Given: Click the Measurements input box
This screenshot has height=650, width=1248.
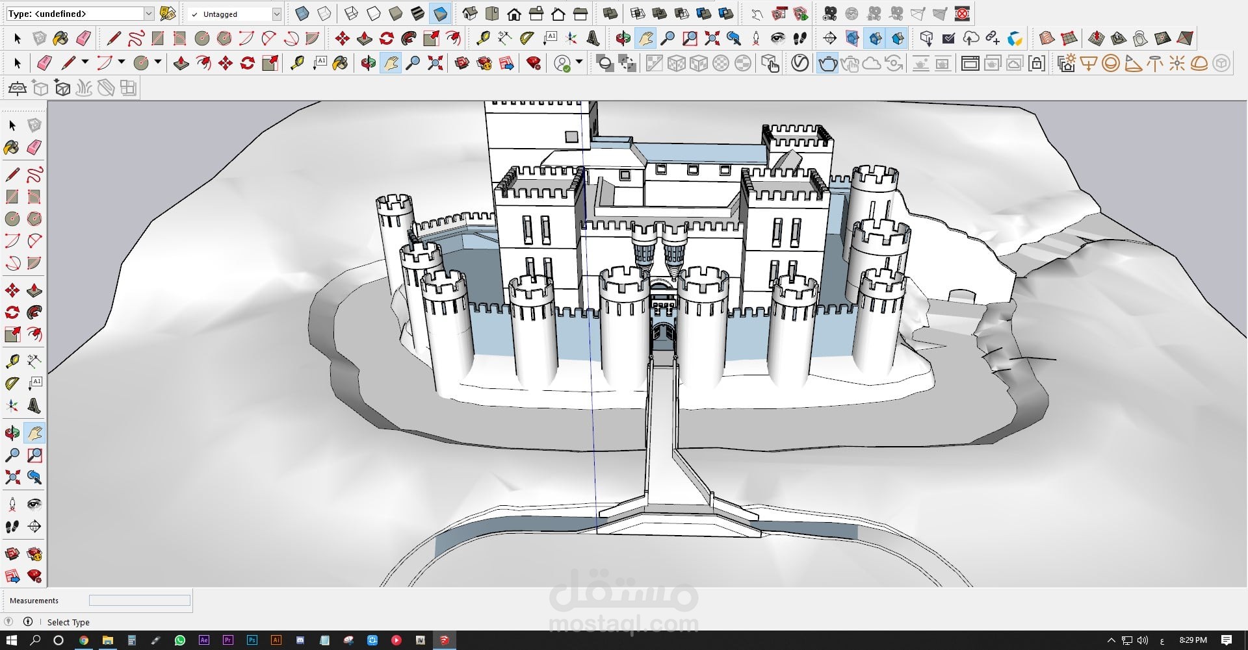Looking at the screenshot, I should [x=139, y=601].
